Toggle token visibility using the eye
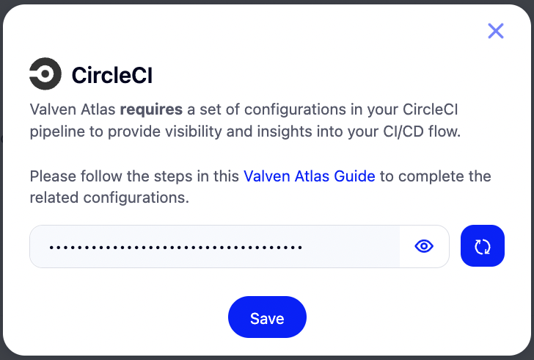The height and width of the screenshot is (360, 534). point(424,246)
